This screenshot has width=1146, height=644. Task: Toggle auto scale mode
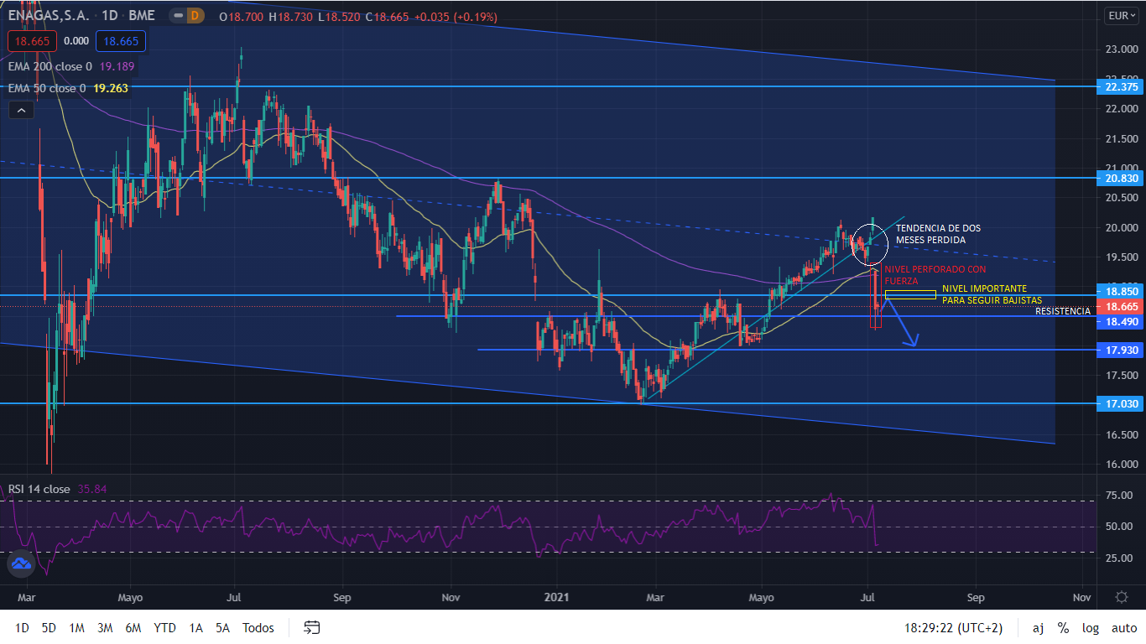[1123, 627]
